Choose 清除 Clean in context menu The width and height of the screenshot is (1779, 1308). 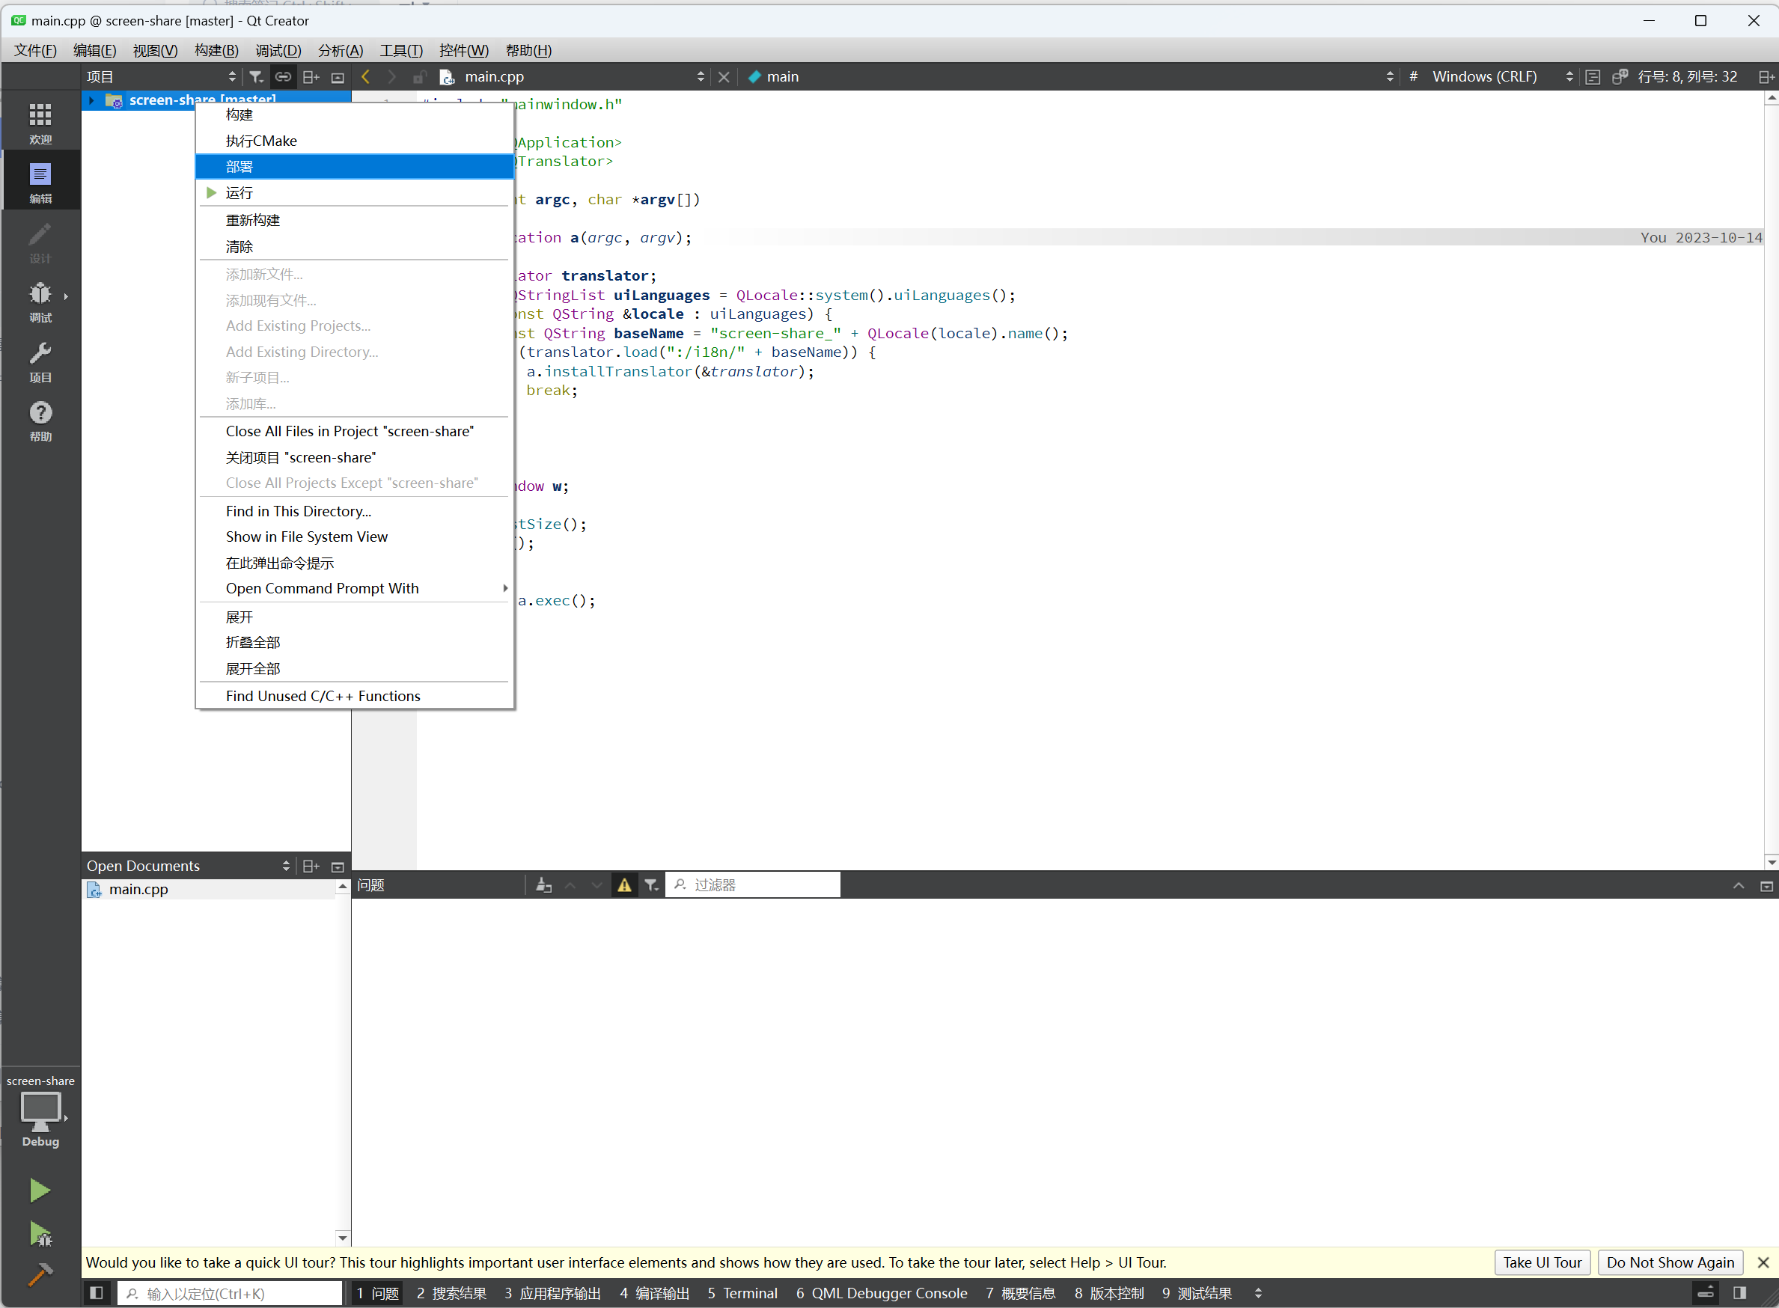(x=355, y=246)
